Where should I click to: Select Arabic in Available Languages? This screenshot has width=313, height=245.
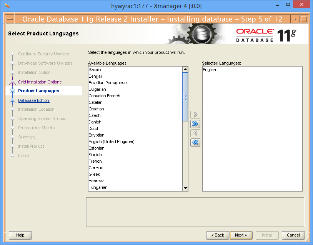tap(135, 70)
